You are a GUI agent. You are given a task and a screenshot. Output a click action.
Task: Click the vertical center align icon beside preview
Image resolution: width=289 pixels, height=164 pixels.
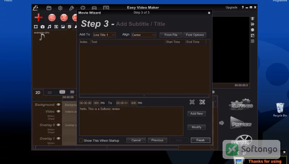(x=253, y=24)
